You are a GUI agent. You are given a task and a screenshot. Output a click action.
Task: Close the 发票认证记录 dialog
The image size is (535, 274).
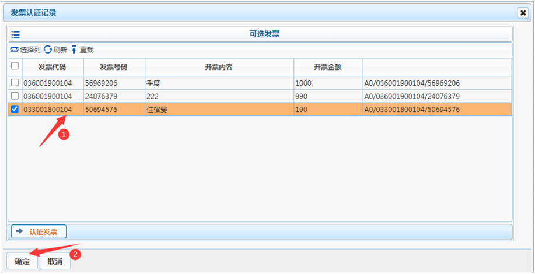point(522,12)
